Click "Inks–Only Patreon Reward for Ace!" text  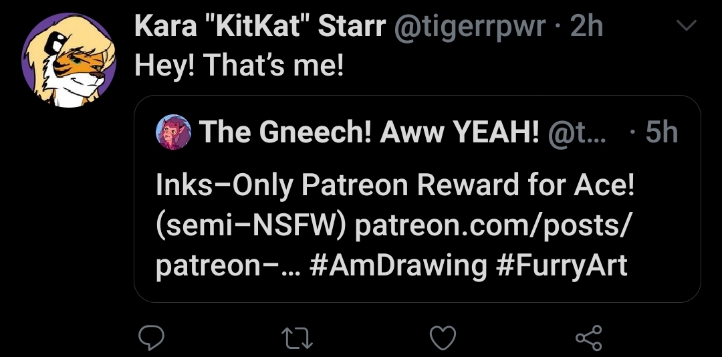tap(396, 186)
